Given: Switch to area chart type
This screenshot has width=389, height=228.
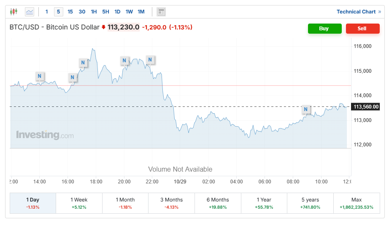Looking at the screenshot, I should tap(30, 12).
